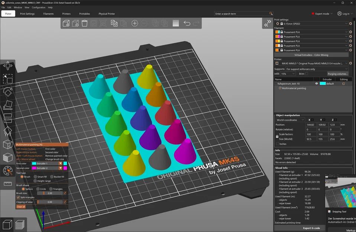Click the edit icon beside Brush size
356x232 pixels.
pyautogui.click(x=65, y=193)
